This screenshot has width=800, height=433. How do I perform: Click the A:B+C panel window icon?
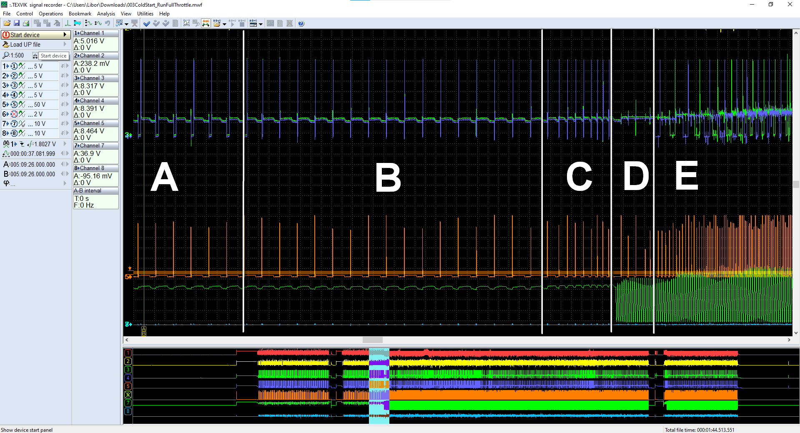coord(253,23)
